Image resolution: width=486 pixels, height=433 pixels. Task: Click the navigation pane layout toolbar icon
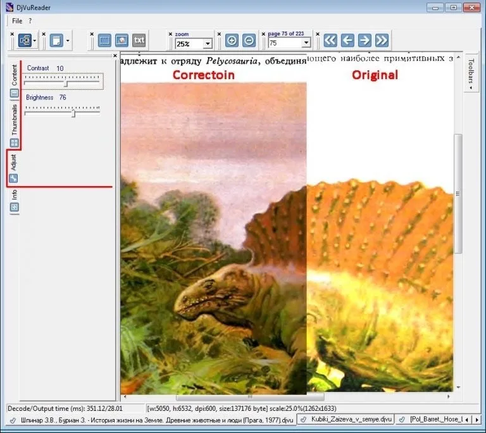coord(25,41)
